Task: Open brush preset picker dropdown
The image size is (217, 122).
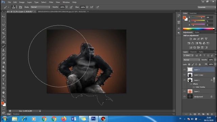Action: [x=17, y=7]
